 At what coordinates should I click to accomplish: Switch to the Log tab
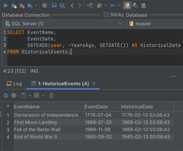(14, 84)
